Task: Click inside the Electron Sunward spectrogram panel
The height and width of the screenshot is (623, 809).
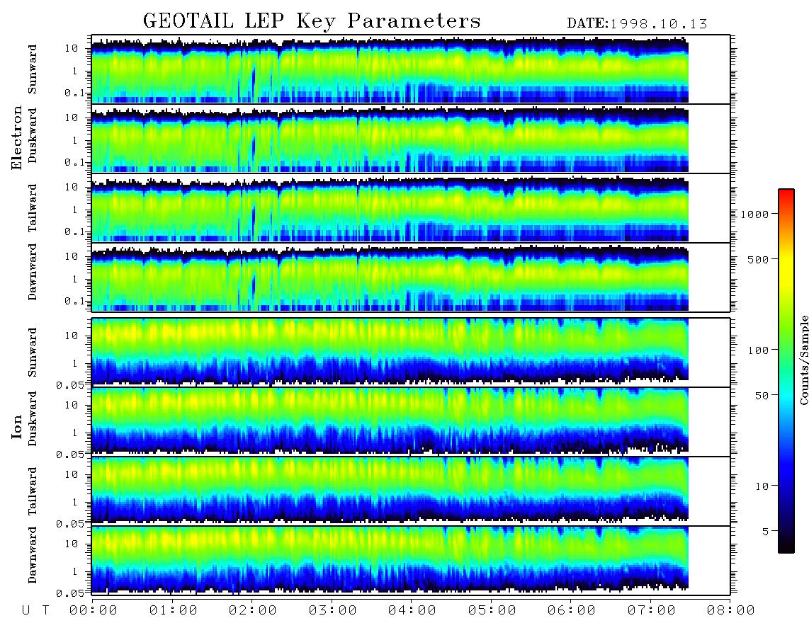Action: tap(411, 69)
